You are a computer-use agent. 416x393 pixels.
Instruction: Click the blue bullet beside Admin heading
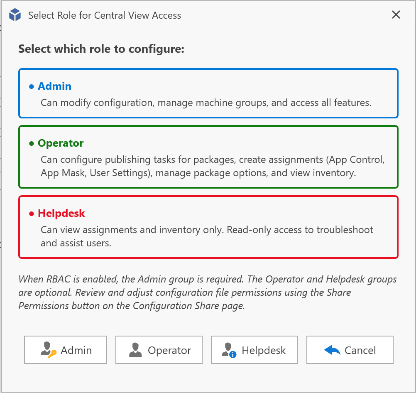(31, 86)
